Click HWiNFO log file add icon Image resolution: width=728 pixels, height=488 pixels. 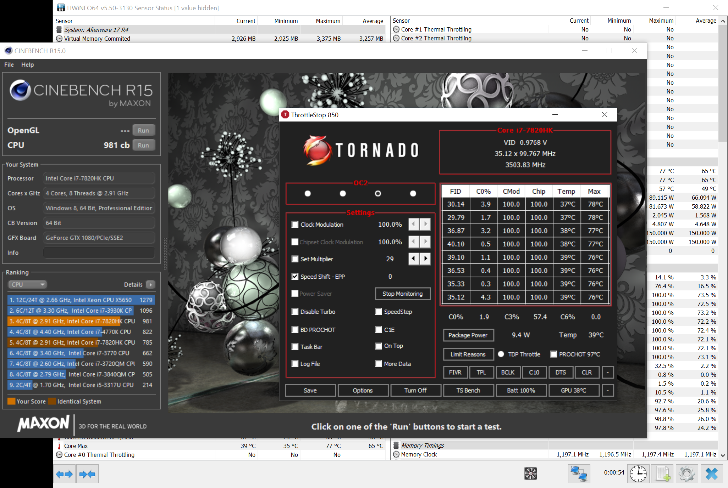(662, 474)
